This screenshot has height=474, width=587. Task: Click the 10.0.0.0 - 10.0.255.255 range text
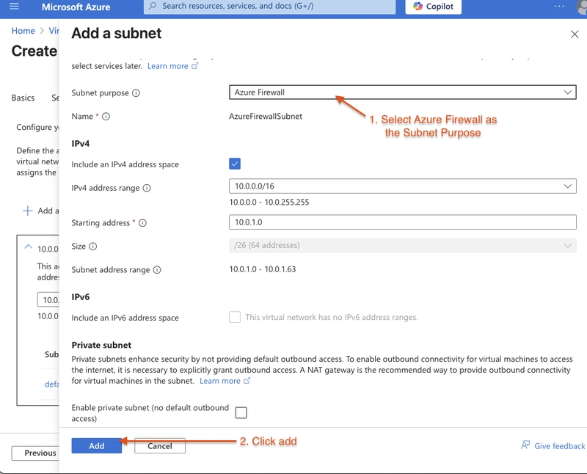(269, 203)
